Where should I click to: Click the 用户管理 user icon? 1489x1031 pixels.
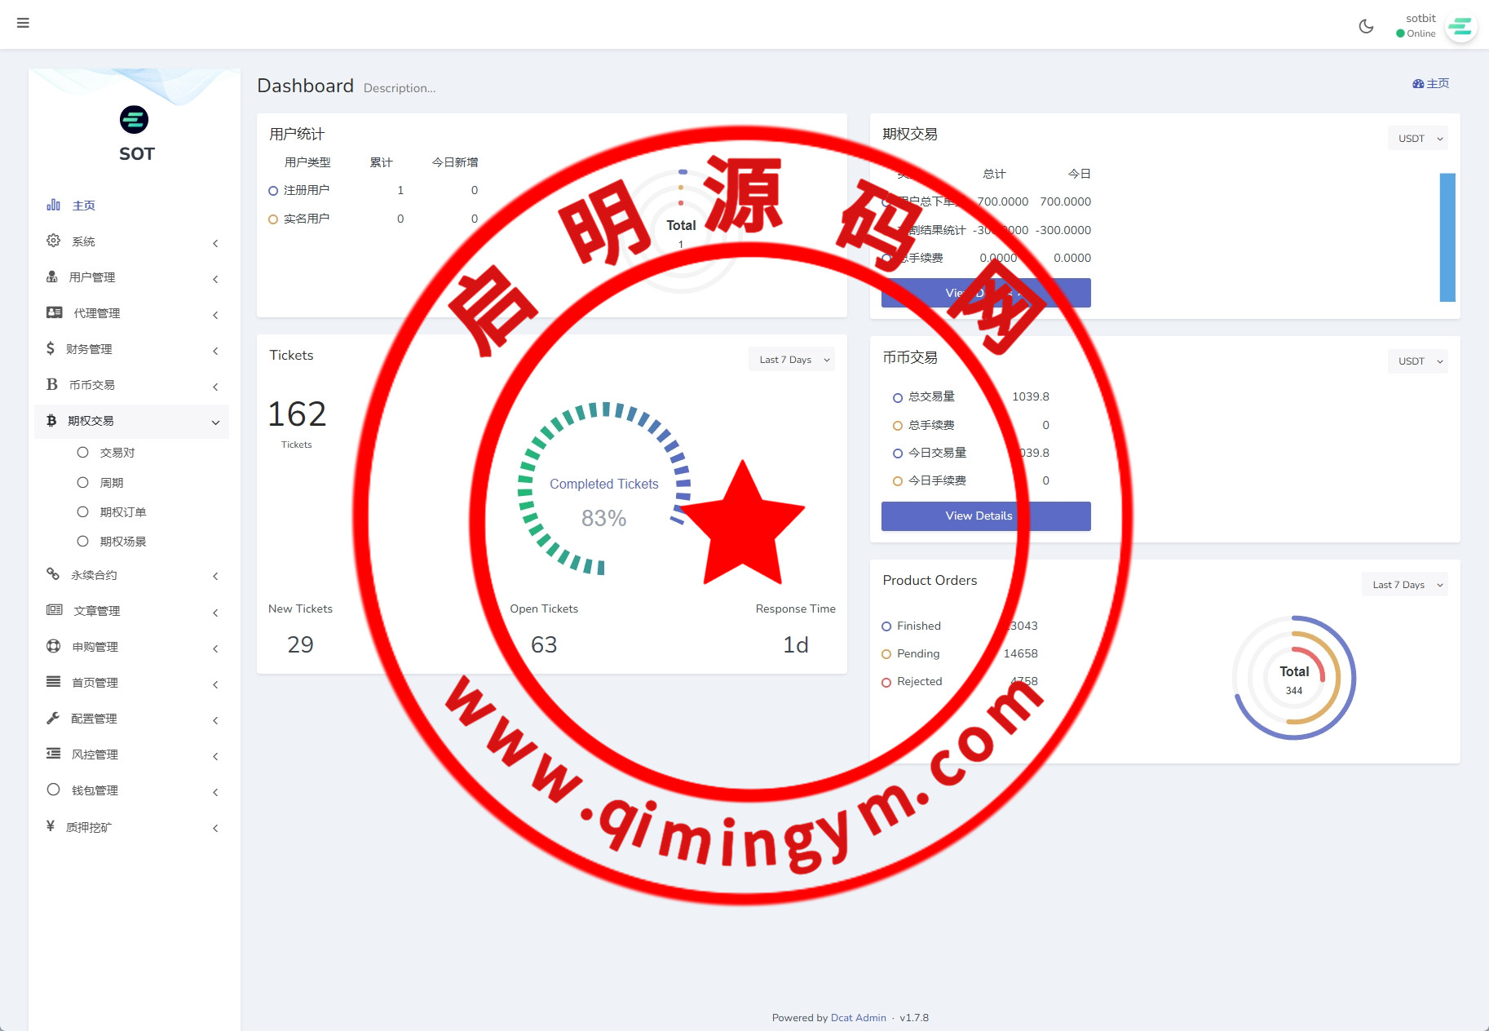click(x=52, y=277)
